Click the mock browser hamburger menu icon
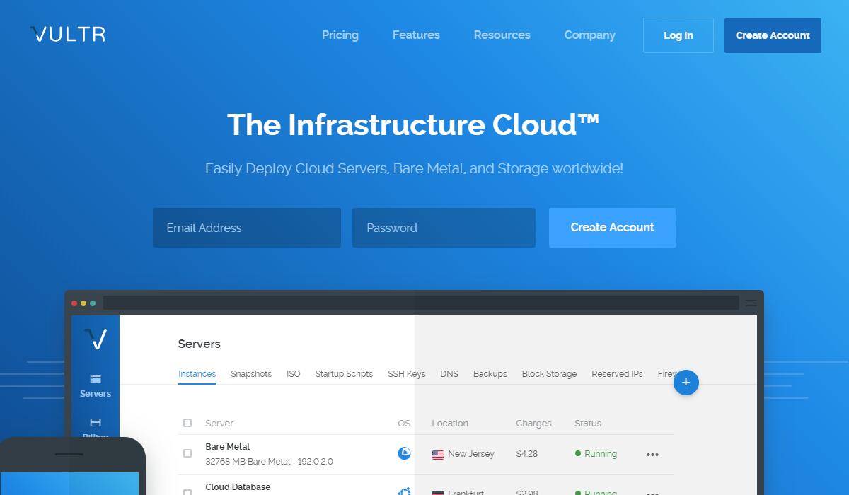This screenshot has width=849, height=495. click(x=751, y=303)
